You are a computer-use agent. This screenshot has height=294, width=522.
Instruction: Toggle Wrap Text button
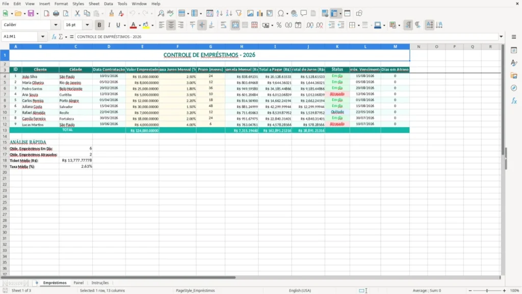[223, 25]
